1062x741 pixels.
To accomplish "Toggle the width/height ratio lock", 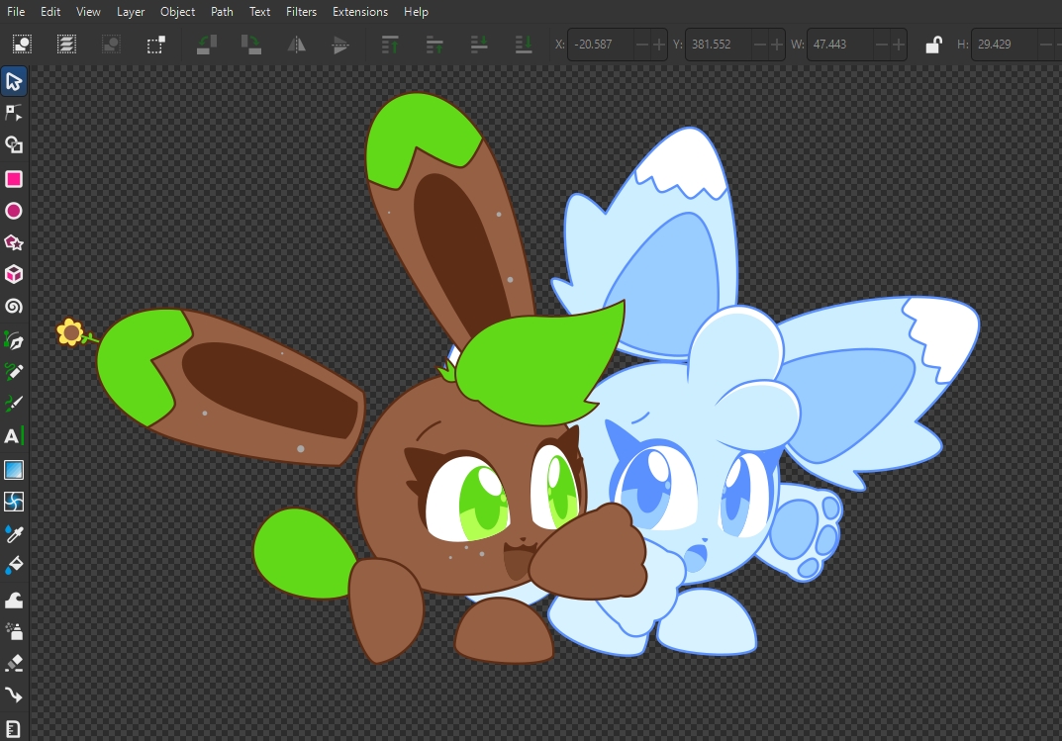I will pos(932,45).
